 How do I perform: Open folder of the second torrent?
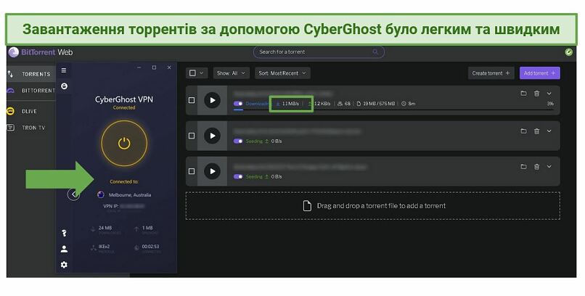[x=523, y=131]
